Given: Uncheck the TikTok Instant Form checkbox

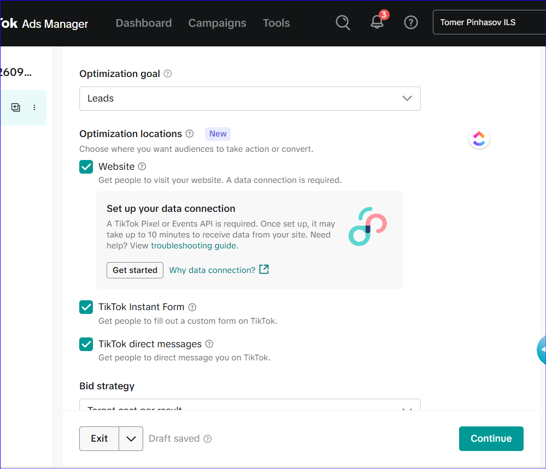Looking at the screenshot, I should pyautogui.click(x=86, y=307).
